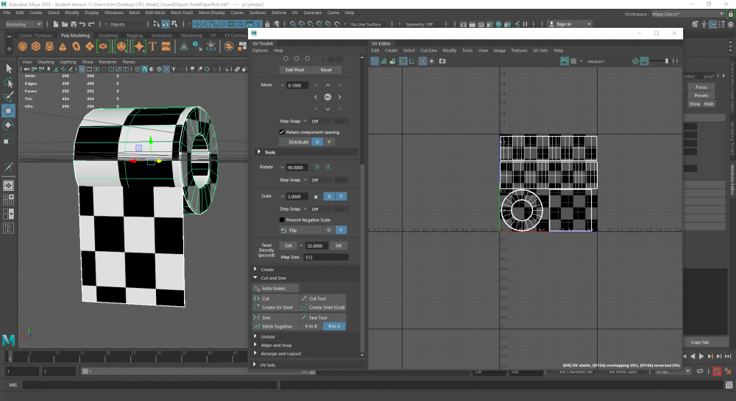Click the Edit Pivot button

pyautogui.click(x=294, y=70)
